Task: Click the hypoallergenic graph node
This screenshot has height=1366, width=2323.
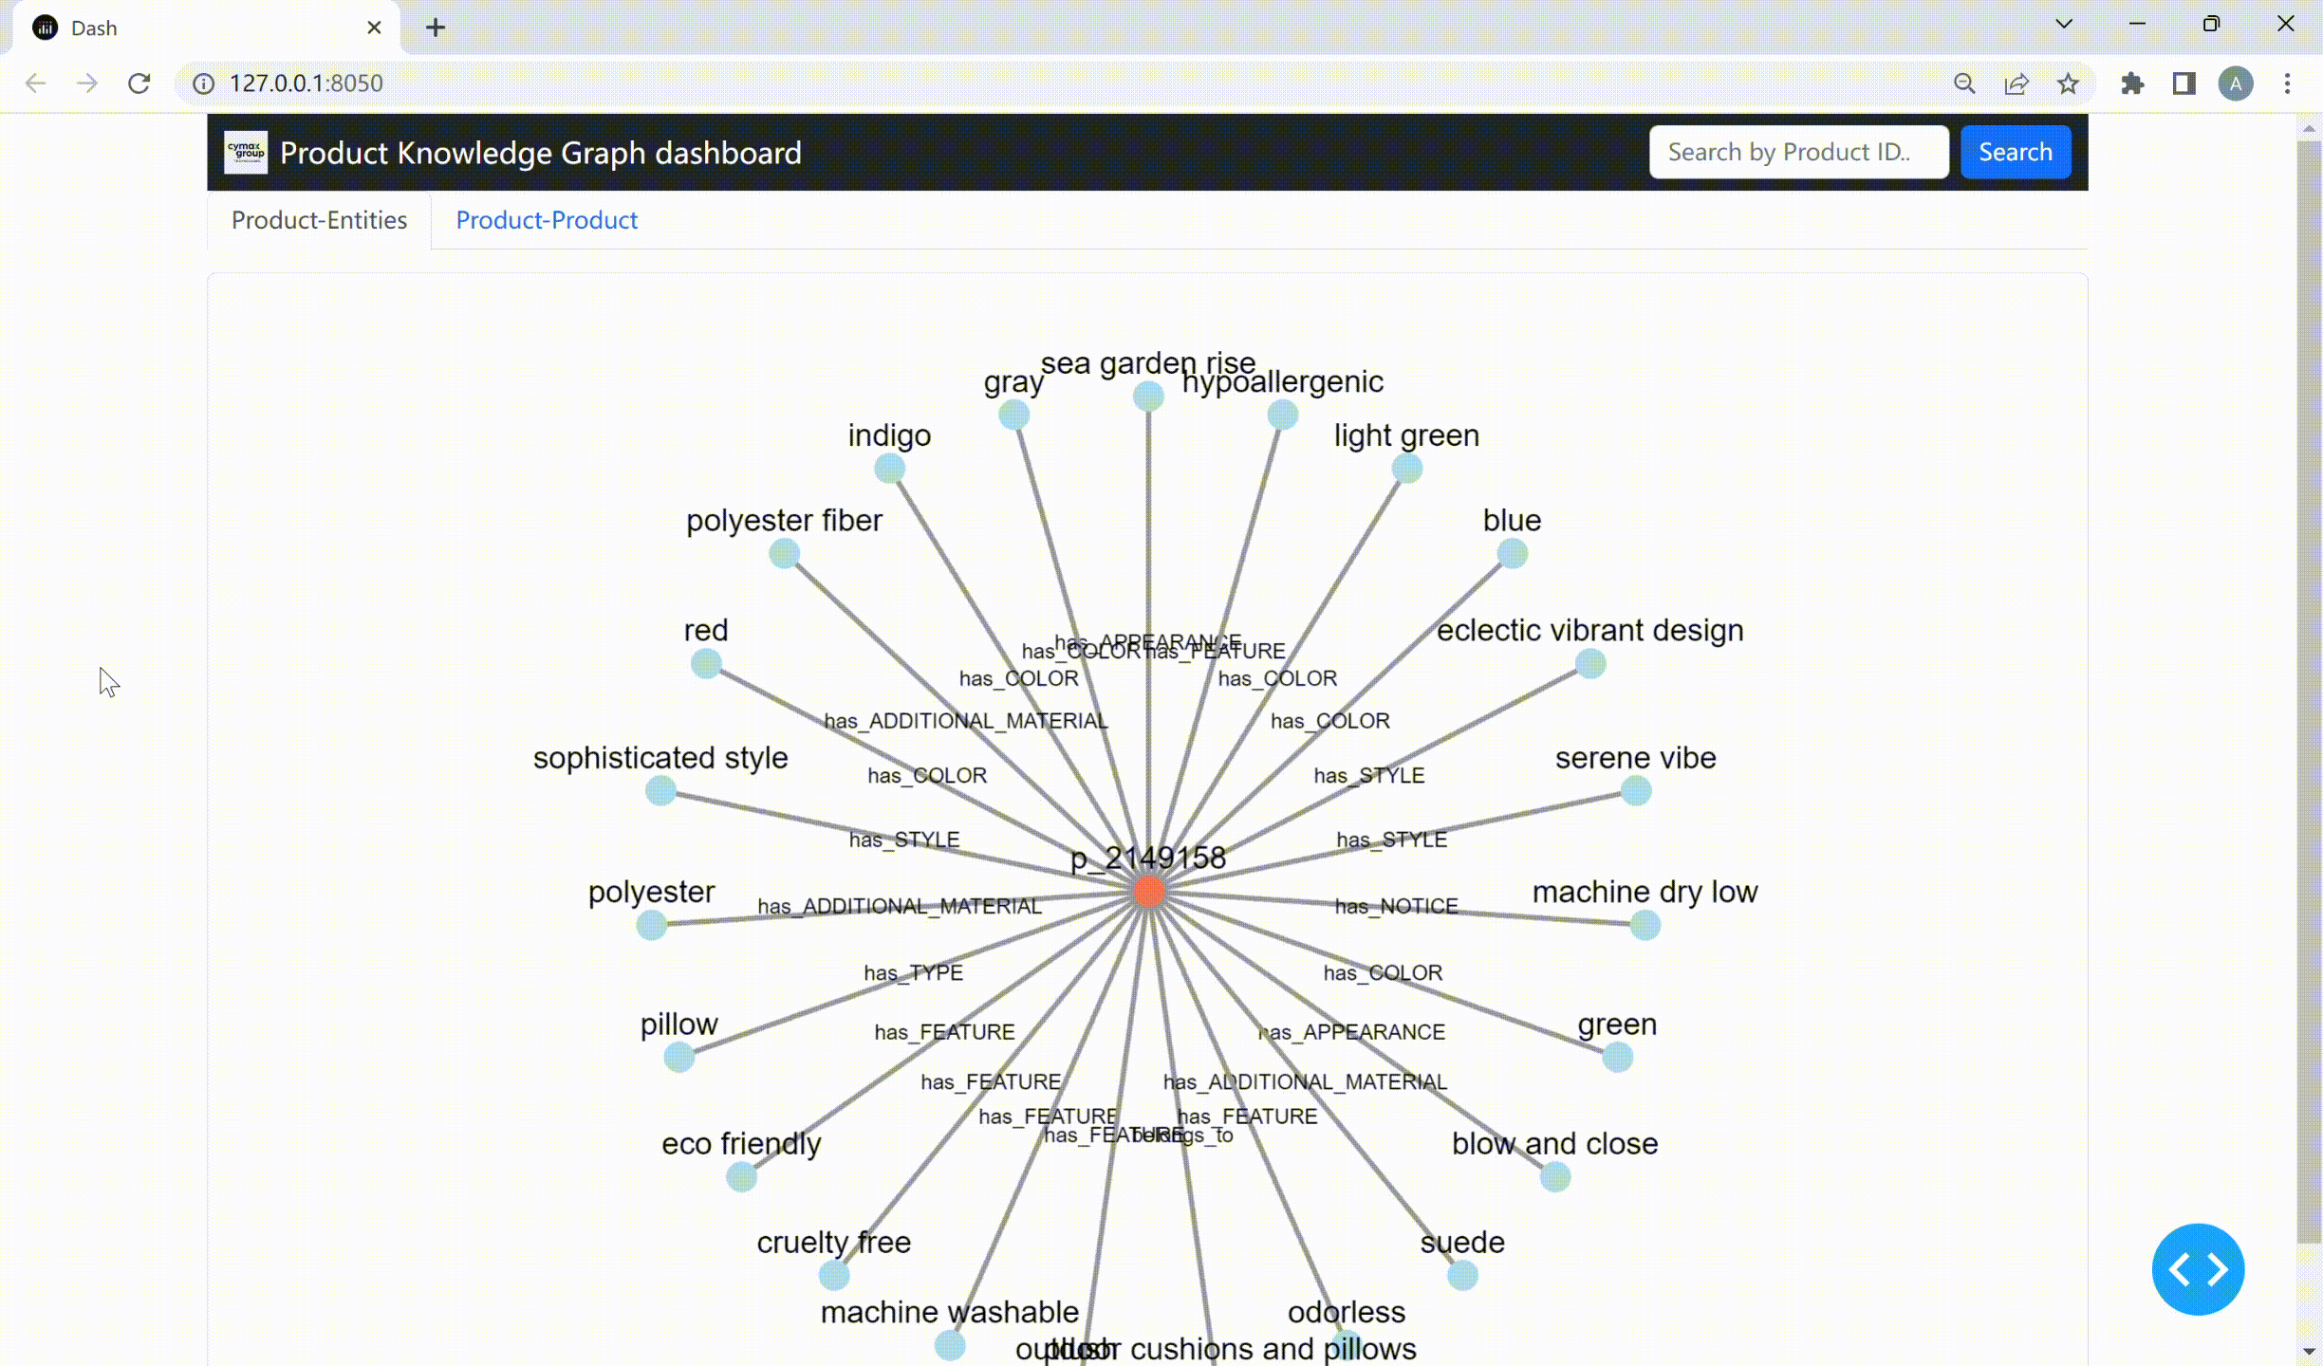Action: point(1282,415)
